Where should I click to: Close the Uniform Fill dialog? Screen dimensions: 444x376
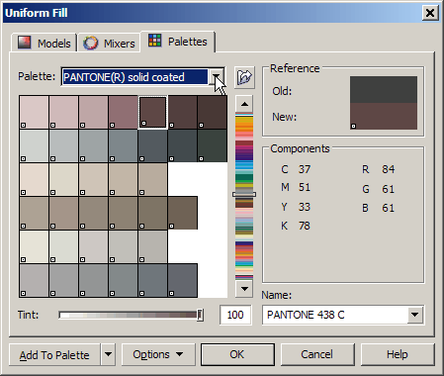click(430, 13)
